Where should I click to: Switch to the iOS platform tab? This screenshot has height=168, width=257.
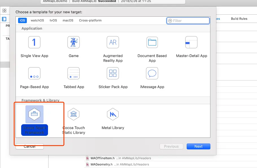point(22,20)
